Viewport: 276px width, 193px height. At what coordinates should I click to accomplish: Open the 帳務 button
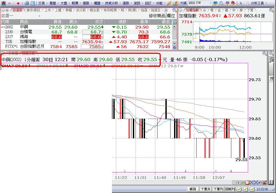pyautogui.click(x=193, y=189)
